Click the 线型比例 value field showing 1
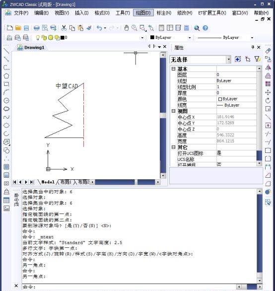Viewport: 275px width, 291px height. click(x=236, y=87)
